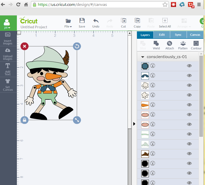Toggle visibility of brown feather layer
The height and width of the screenshot is (185, 205).
(189, 154)
